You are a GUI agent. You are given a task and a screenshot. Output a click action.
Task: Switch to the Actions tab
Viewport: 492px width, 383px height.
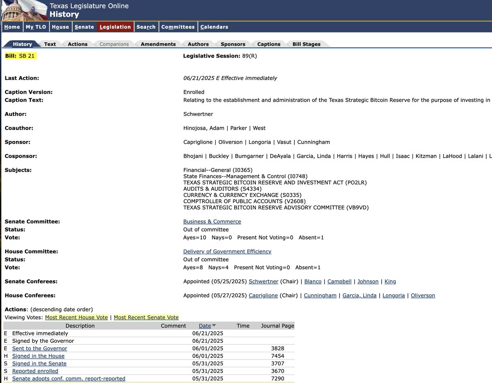[77, 44]
